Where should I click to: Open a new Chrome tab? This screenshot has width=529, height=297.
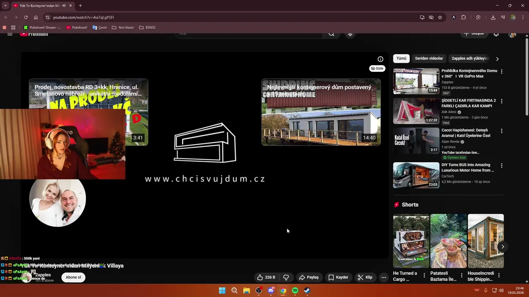(80, 6)
